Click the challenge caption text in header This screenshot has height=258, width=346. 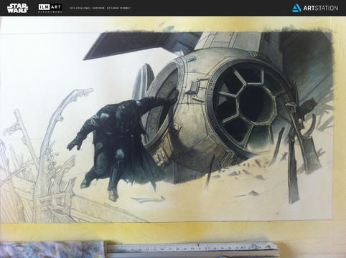pos(100,8)
